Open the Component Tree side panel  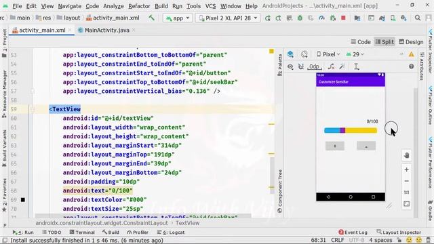(280, 191)
